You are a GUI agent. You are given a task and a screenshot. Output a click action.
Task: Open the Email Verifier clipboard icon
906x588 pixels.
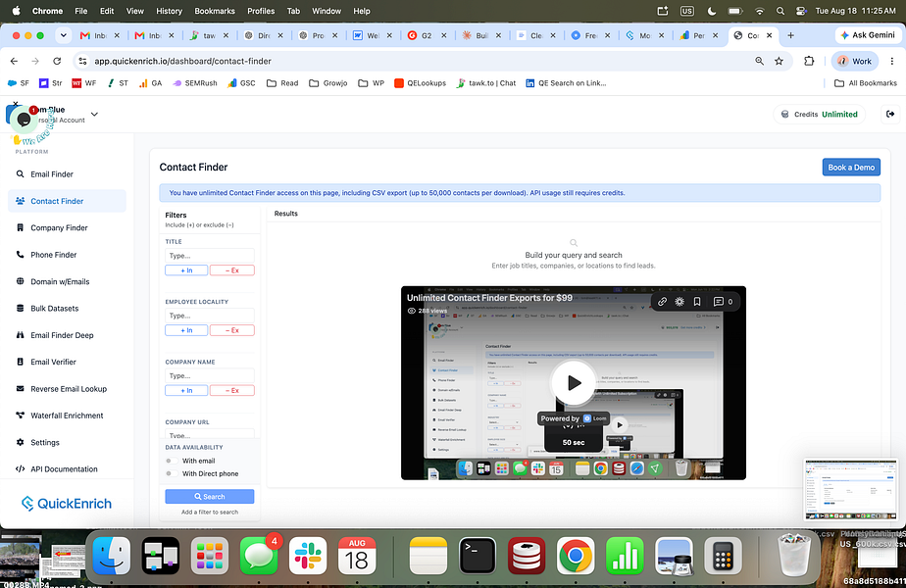click(x=21, y=362)
